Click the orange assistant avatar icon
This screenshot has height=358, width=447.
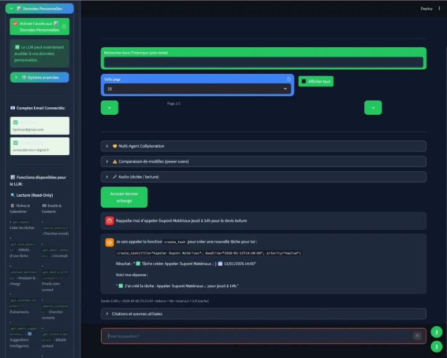109,241
